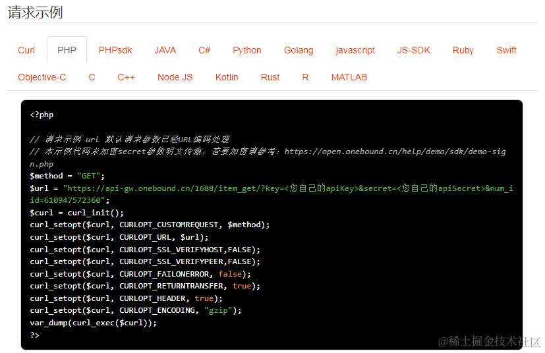Click the CURLOPT_FAILONERROR line
Image resolution: width=545 pixels, height=353 pixels.
(140, 274)
